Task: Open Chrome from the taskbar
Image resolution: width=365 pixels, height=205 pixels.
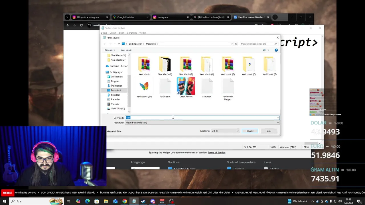Action: pos(125,201)
